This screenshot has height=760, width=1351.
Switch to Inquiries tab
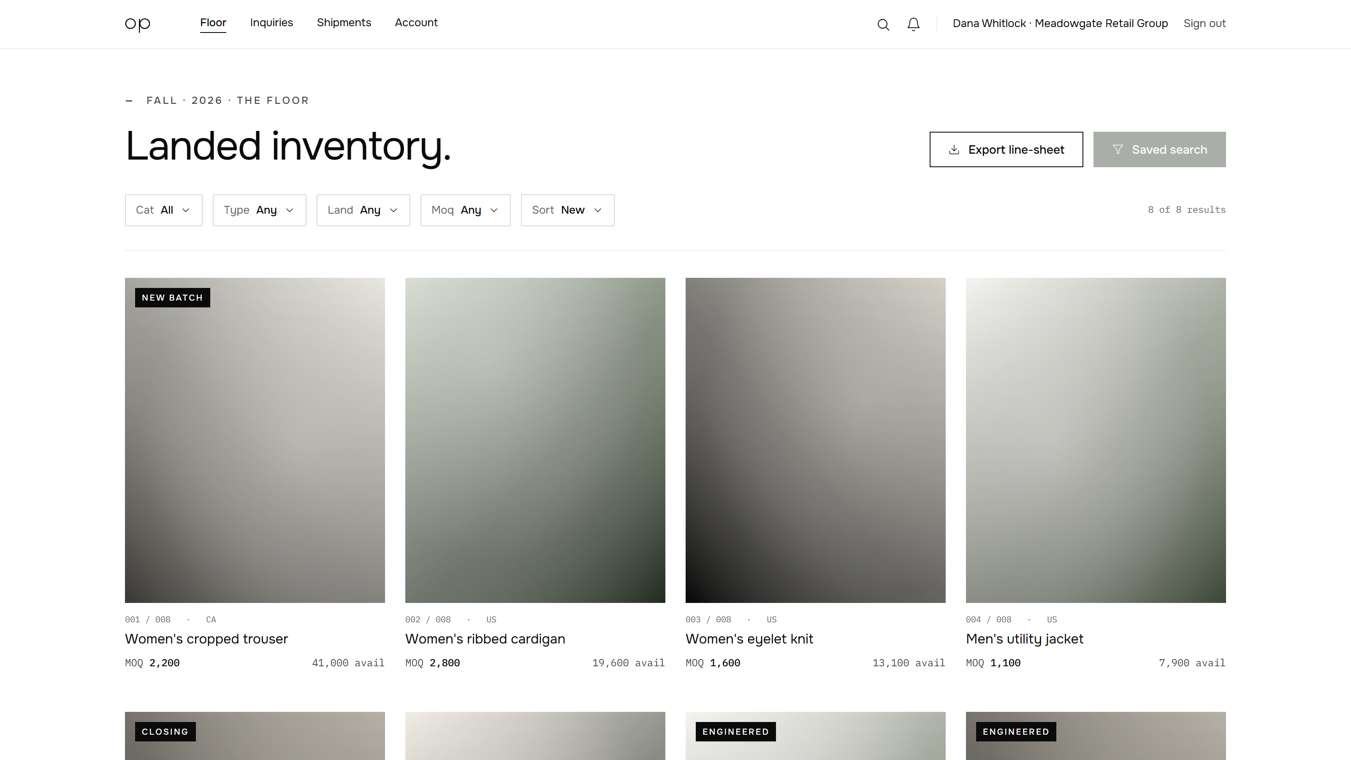(x=271, y=22)
